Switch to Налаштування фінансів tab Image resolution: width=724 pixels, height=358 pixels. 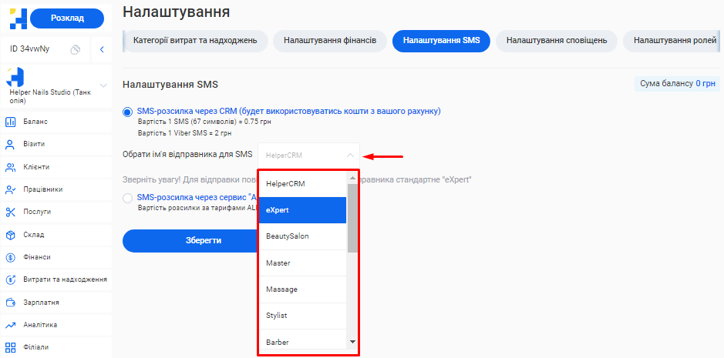329,40
